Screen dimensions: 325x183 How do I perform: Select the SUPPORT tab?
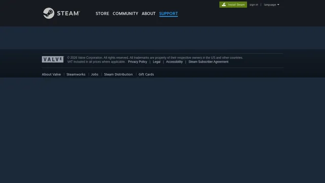168,14
